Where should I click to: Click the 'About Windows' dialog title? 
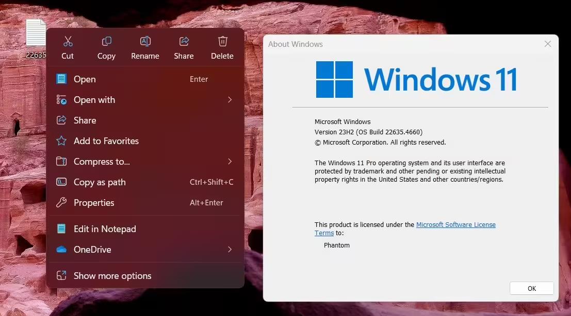pyautogui.click(x=296, y=44)
